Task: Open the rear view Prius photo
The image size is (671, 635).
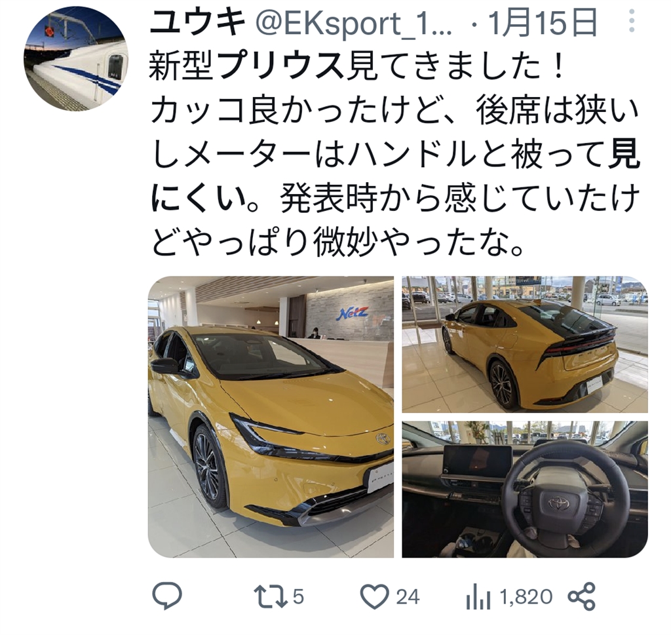Action: pos(525,345)
